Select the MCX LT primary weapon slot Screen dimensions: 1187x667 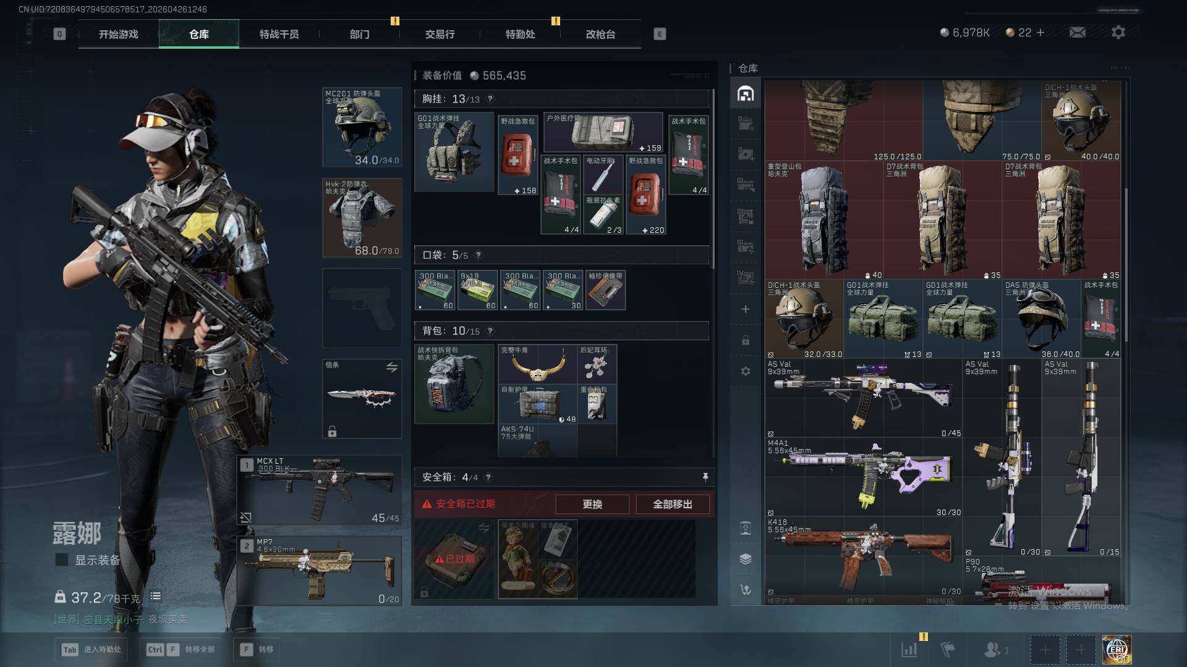pyautogui.click(x=320, y=490)
